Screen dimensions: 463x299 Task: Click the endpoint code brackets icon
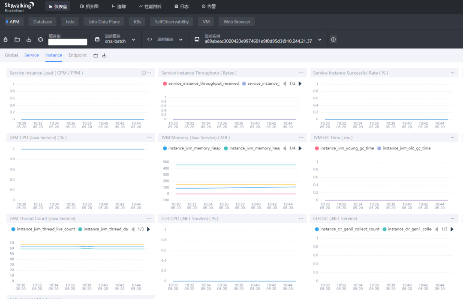coord(150,39)
